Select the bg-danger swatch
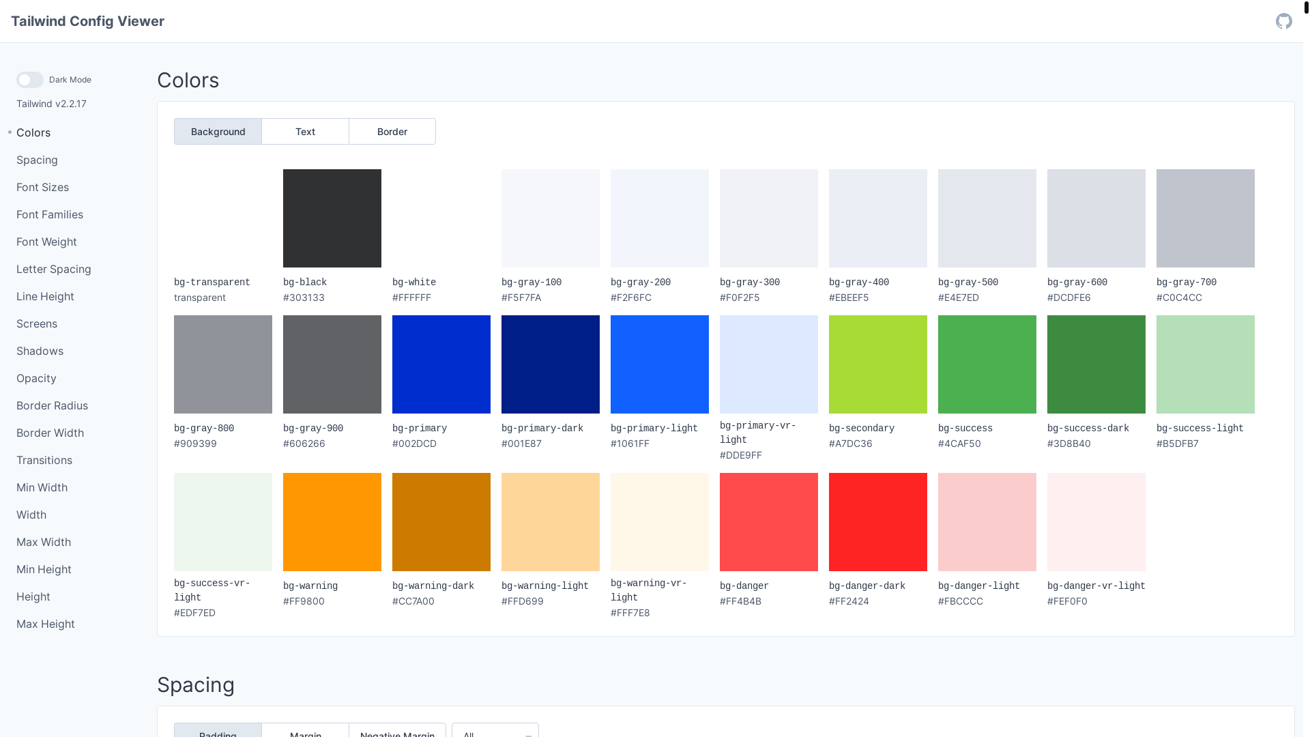1310x737 pixels. pyautogui.click(x=769, y=522)
